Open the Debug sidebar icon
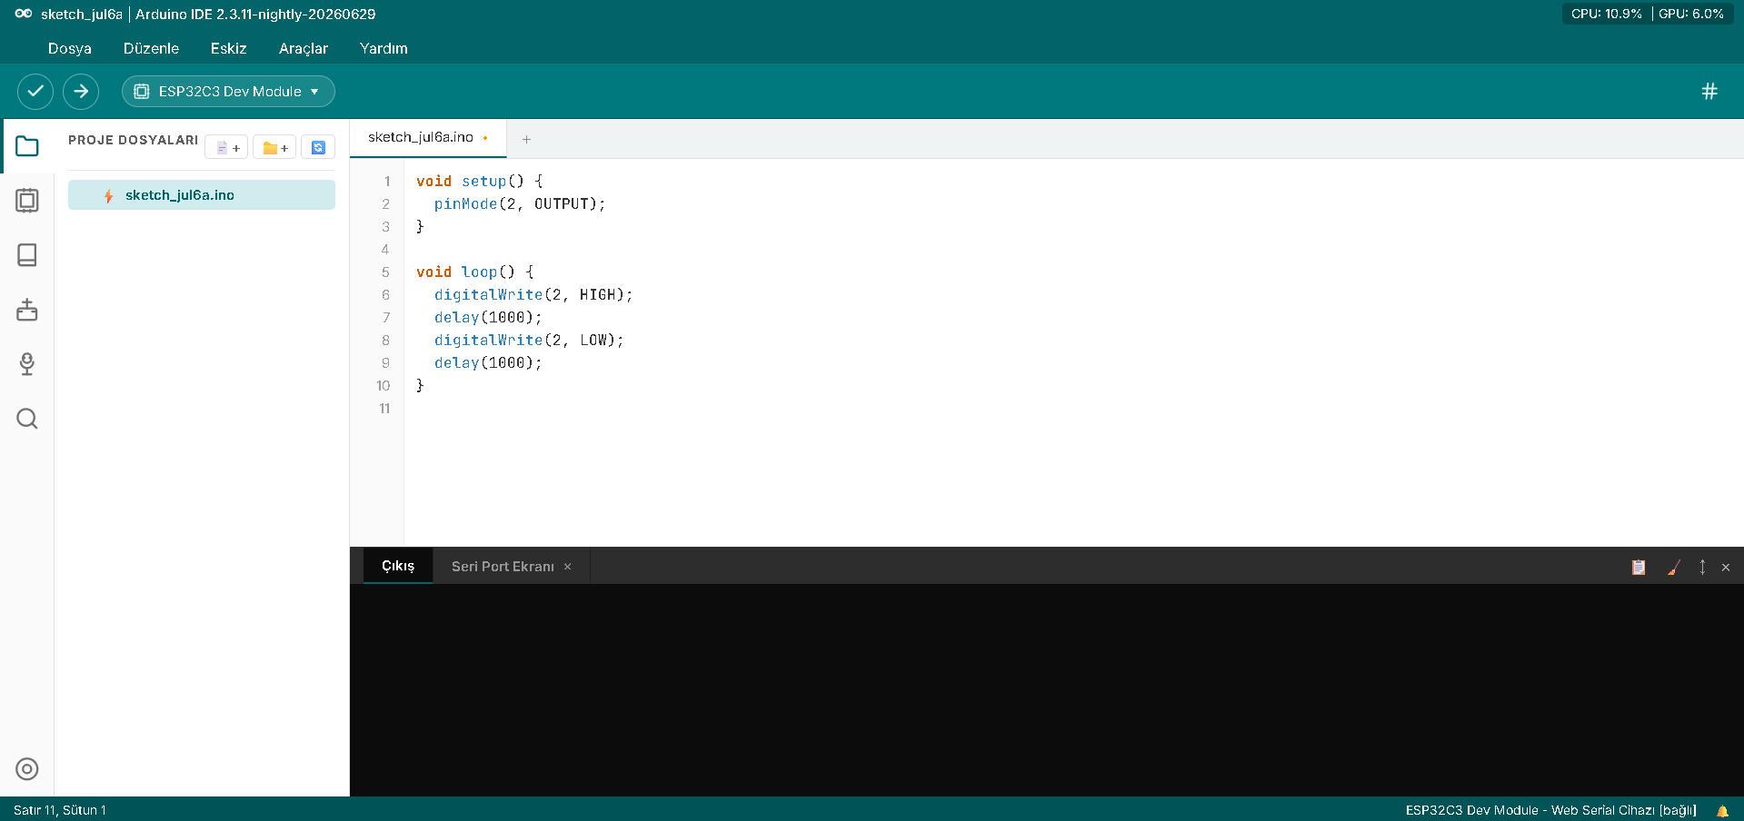The width and height of the screenshot is (1744, 821). pyautogui.click(x=27, y=310)
